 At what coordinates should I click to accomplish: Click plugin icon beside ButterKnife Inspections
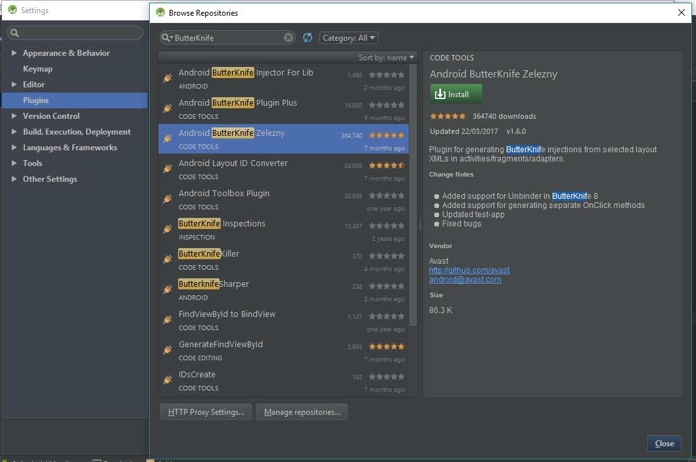click(168, 229)
